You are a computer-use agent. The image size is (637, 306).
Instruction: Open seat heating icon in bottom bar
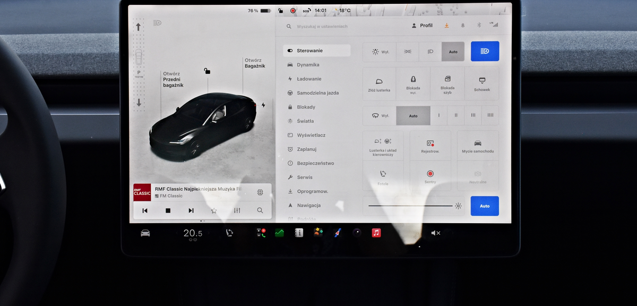229,233
